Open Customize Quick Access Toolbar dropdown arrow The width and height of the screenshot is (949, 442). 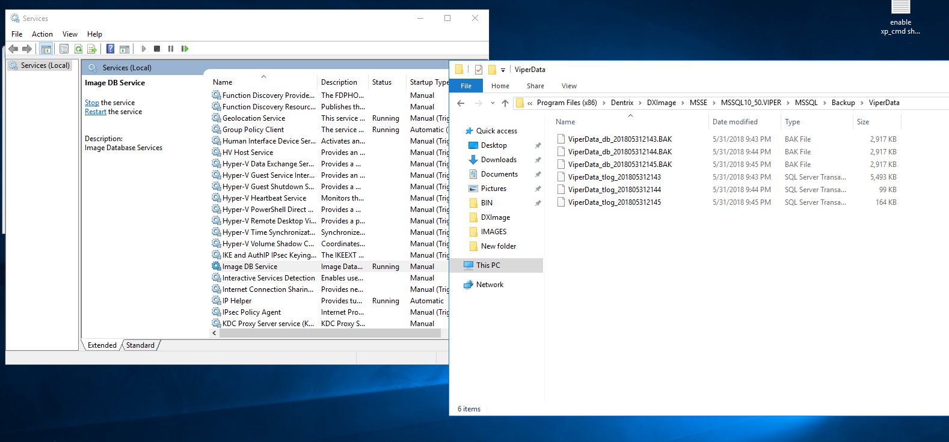pyautogui.click(x=503, y=70)
